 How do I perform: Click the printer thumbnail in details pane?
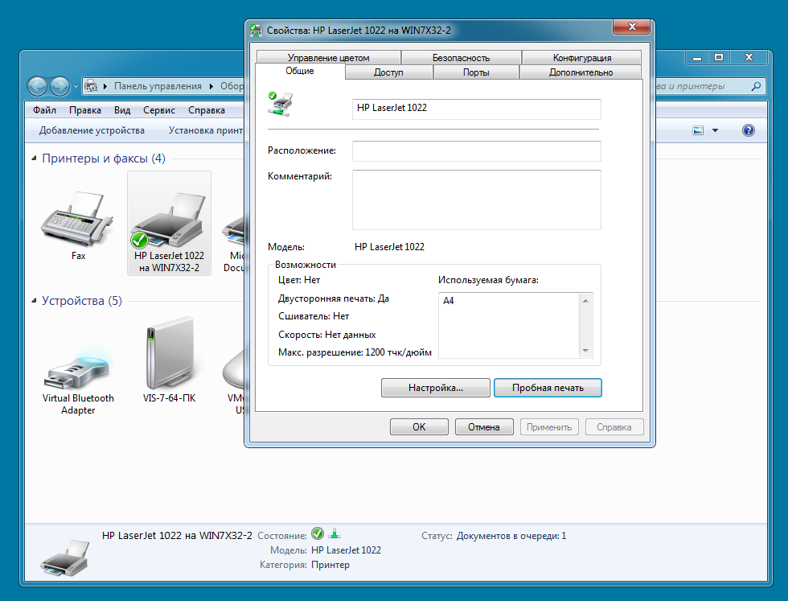point(65,558)
